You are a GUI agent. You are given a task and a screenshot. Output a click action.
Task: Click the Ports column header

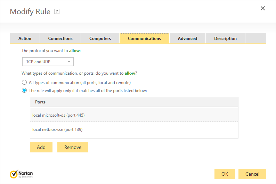point(134,102)
